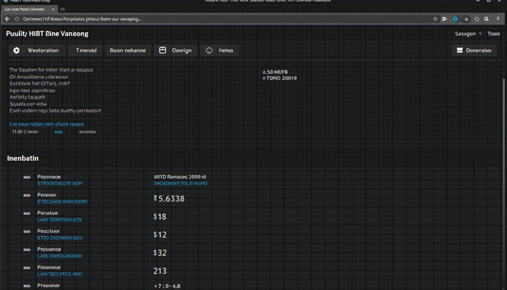Viewport: 507px width, 290px height.
Task: Click the Lve baur ndder rain chare rpees link
Action: pyautogui.click(x=47, y=124)
